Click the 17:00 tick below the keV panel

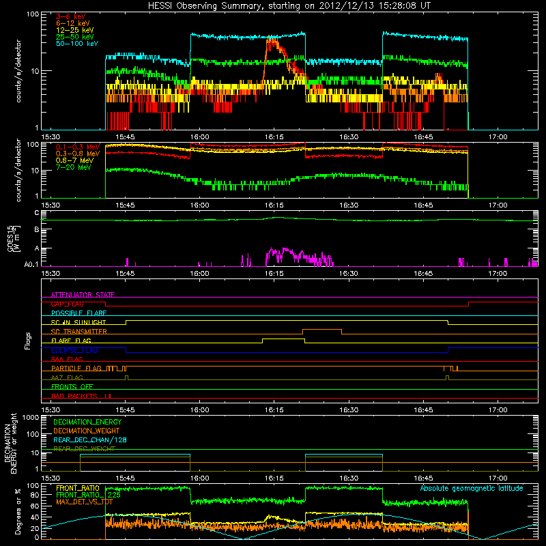click(x=498, y=137)
